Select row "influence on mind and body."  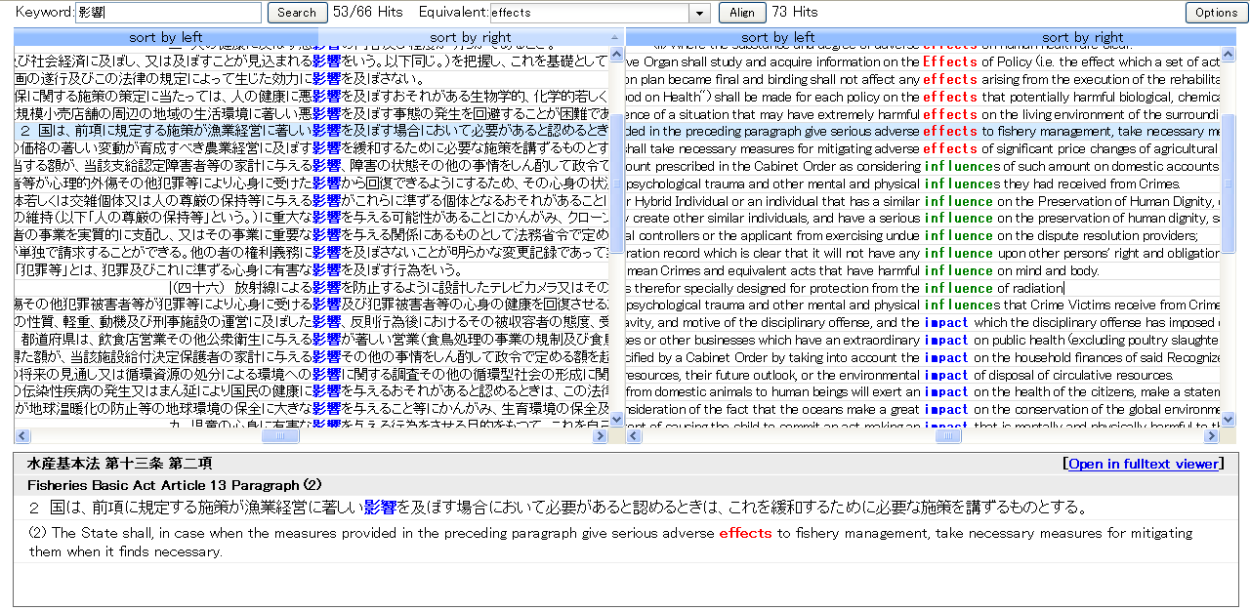click(923, 270)
